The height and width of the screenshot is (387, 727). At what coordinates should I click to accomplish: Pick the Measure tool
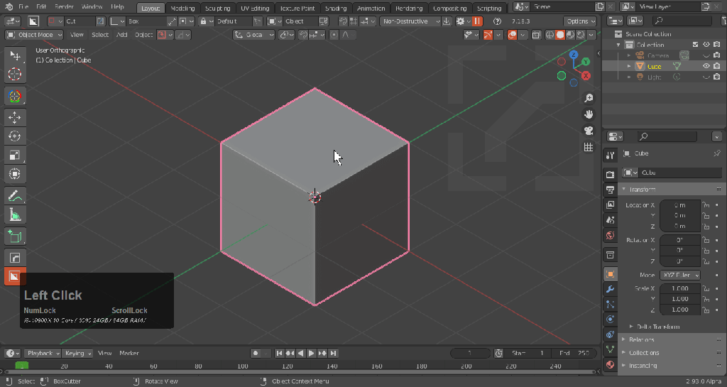(14, 215)
